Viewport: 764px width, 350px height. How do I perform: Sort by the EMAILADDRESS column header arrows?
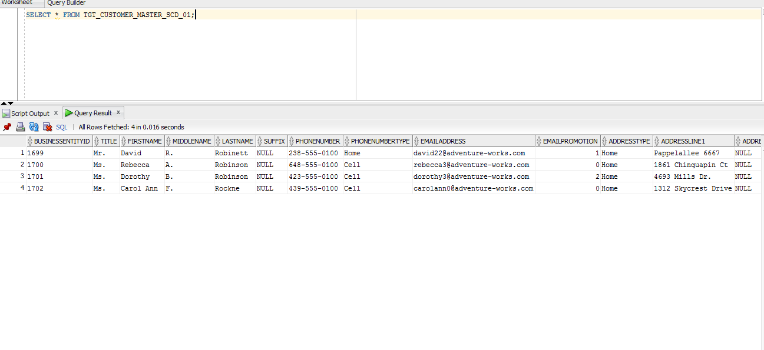(418, 141)
